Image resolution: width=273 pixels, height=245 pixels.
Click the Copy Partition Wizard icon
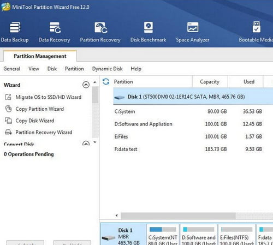click(8, 109)
